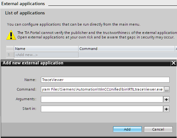177x138 pixels.
Task: Open the plus button beside Start in
Action: (166, 109)
